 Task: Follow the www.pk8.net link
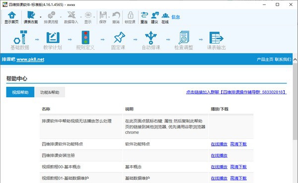[x=30, y=60]
